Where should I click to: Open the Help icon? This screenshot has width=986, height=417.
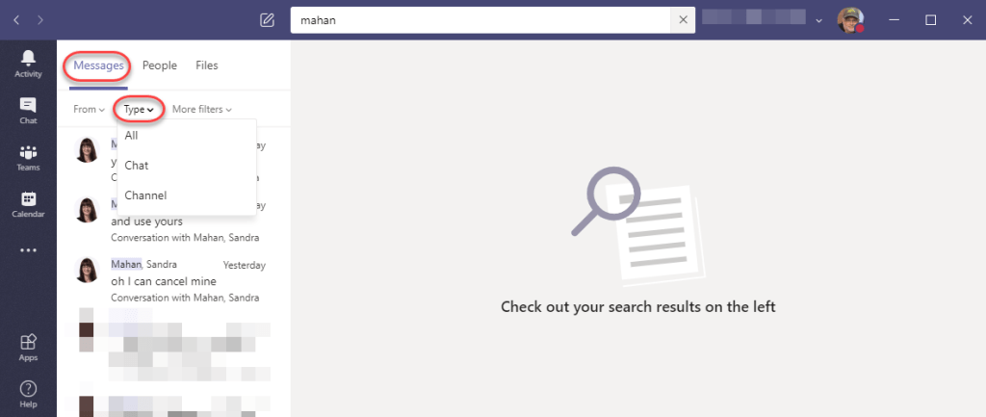pos(28,394)
